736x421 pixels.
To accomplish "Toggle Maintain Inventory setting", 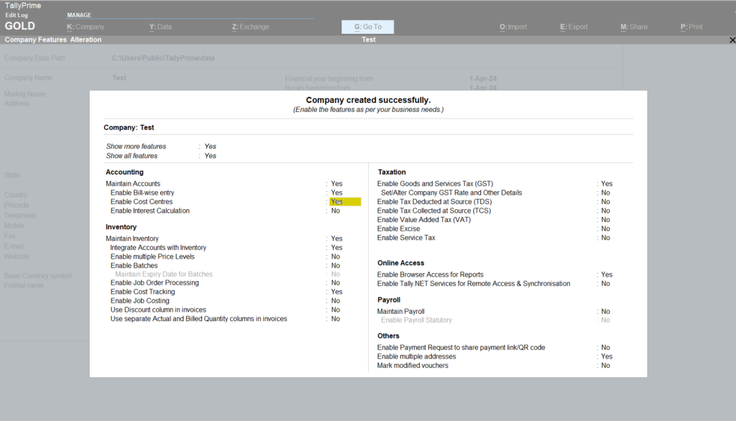I will (x=336, y=238).
